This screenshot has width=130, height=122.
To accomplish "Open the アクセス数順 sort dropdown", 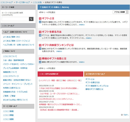I will pyautogui.click(x=121, y=12).
